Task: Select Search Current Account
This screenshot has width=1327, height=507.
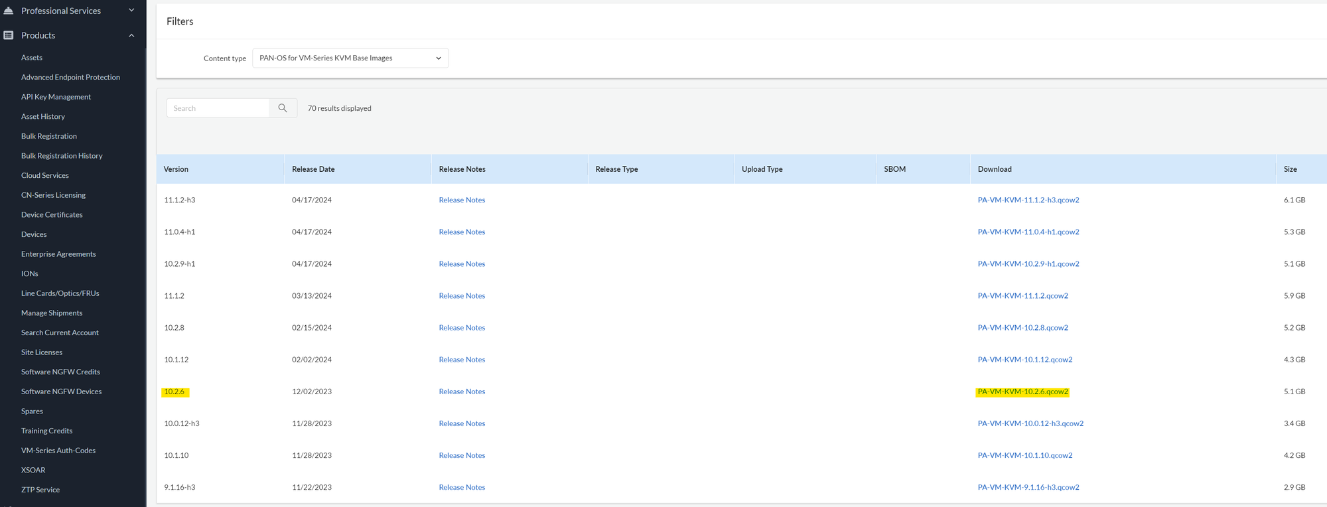Action: coord(60,332)
